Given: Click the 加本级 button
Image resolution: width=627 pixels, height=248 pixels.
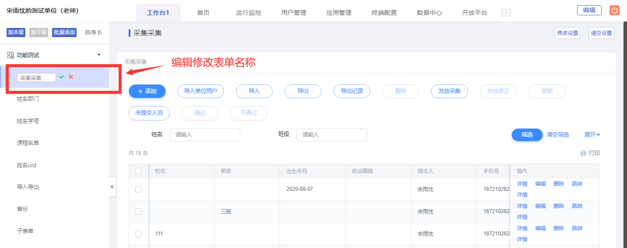Looking at the screenshot, I should click(16, 32).
